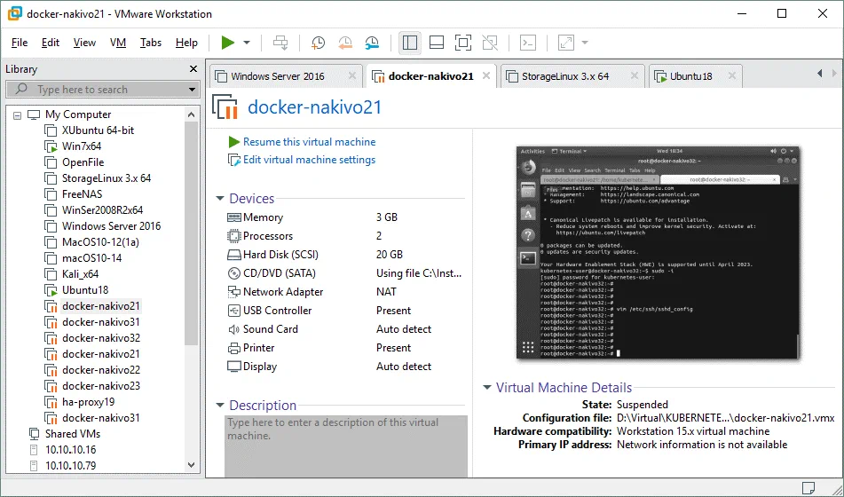The height and width of the screenshot is (497, 844).
Task: Click the suspended VM screen thumbnail
Action: [x=657, y=253]
